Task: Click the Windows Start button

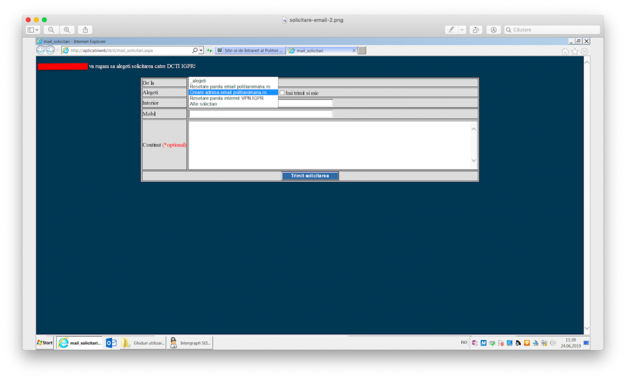Action: click(x=44, y=343)
